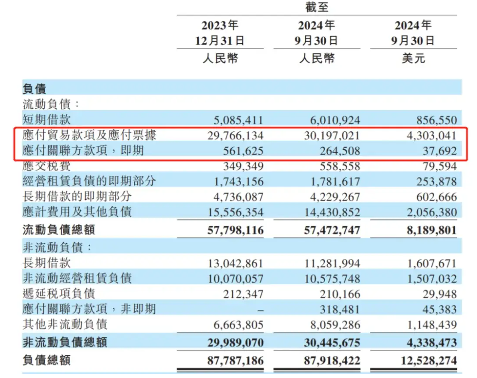Screen dimensions: 477x378
Task: Click the value 602,666
Action: click(x=436, y=197)
